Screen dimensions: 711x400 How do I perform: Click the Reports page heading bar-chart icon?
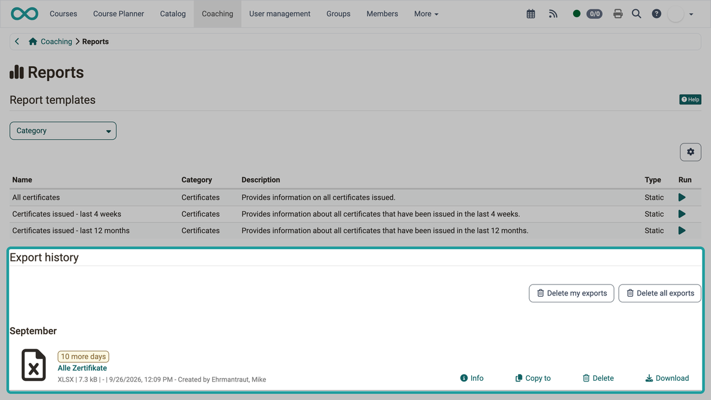(x=16, y=72)
